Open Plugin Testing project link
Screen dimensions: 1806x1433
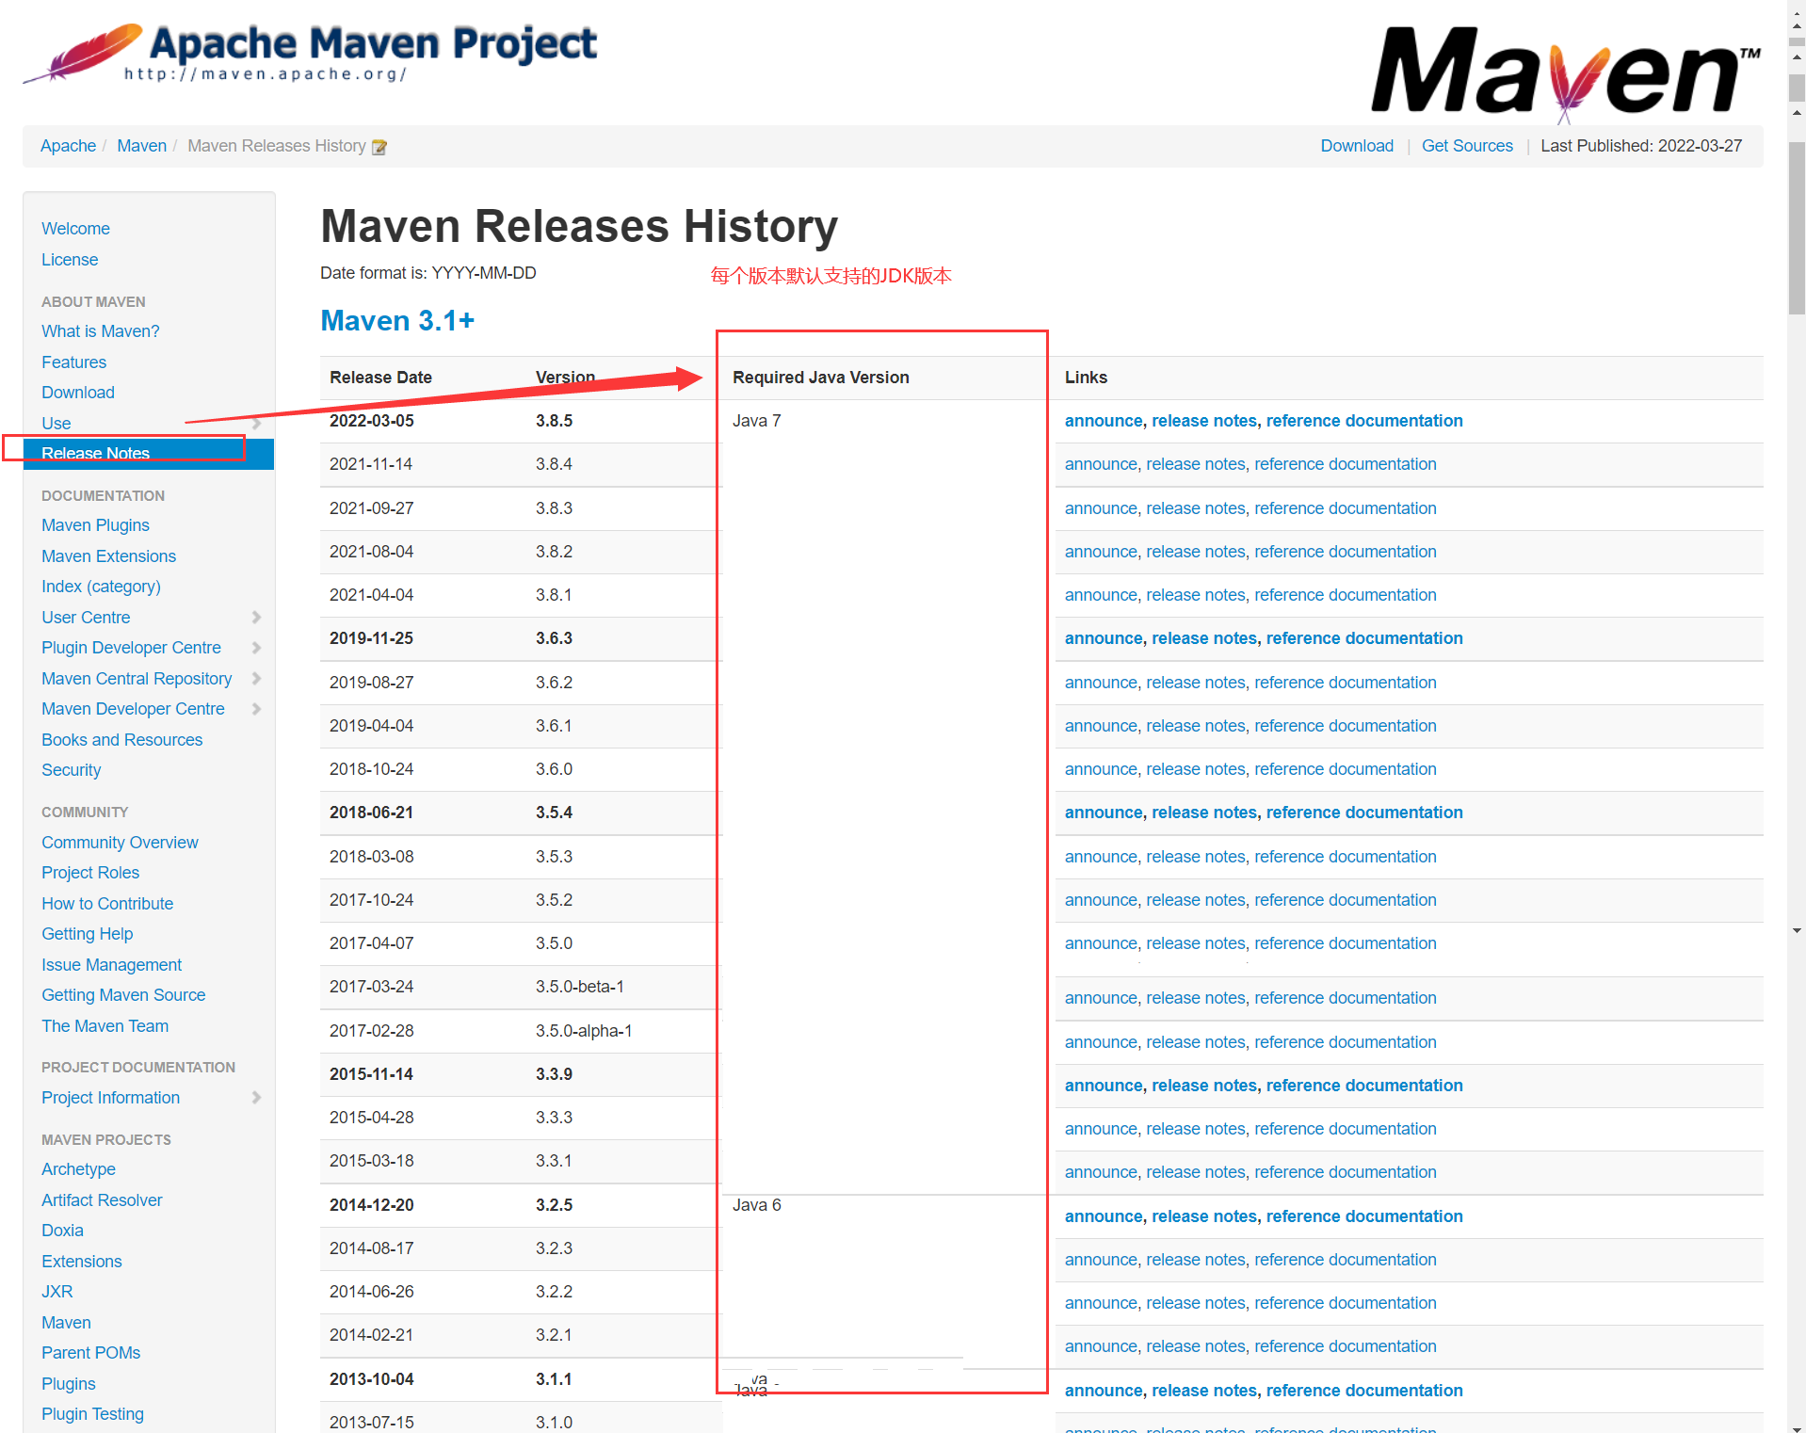click(92, 1414)
